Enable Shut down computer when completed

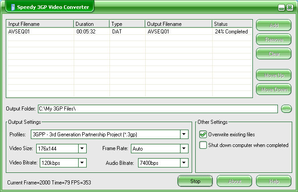click(203, 145)
